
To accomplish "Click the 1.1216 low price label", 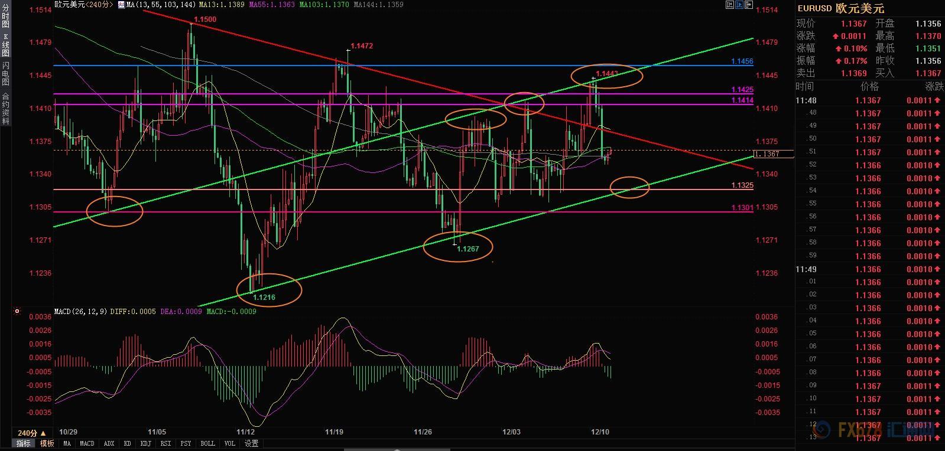I will 264,297.
